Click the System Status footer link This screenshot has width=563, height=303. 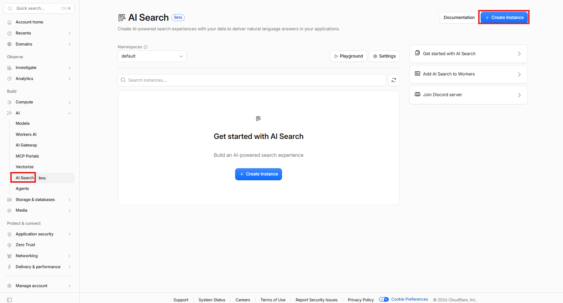click(212, 300)
